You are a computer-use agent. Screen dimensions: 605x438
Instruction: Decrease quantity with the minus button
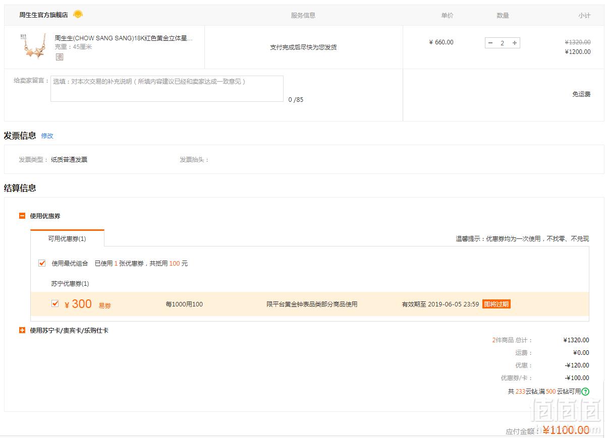tap(490, 43)
